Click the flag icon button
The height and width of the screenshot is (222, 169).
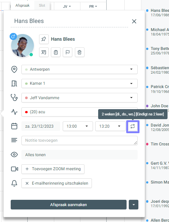68,52
